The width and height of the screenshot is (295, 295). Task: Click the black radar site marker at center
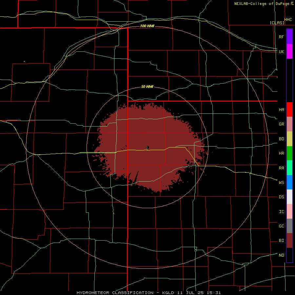(147, 147)
